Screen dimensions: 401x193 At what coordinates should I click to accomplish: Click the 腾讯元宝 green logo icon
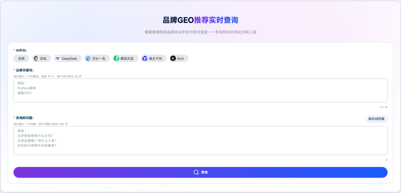(117, 58)
